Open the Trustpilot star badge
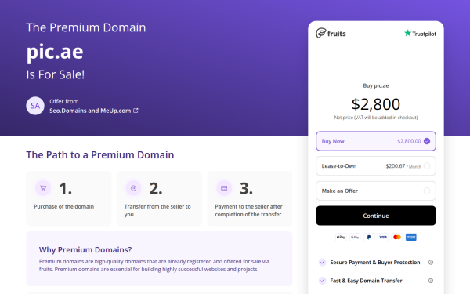 click(420, 33)
